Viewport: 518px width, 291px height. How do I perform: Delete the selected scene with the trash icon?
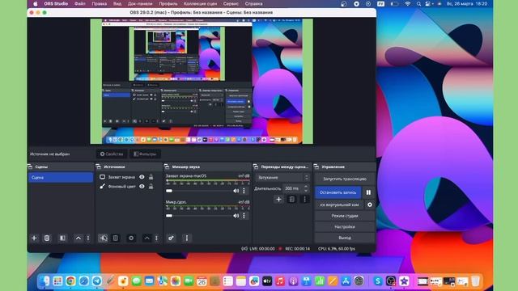pyautogui.click(x=47, y=238)
